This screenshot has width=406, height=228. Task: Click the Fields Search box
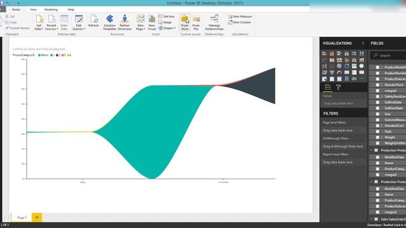click(388, 55)
